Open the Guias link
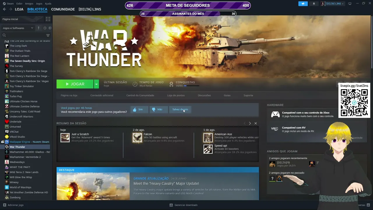The height and width of the screenshot is (210, 373). pos(227,95)
